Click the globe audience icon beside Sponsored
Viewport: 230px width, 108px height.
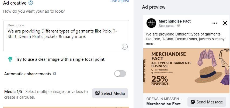point(179,26)
